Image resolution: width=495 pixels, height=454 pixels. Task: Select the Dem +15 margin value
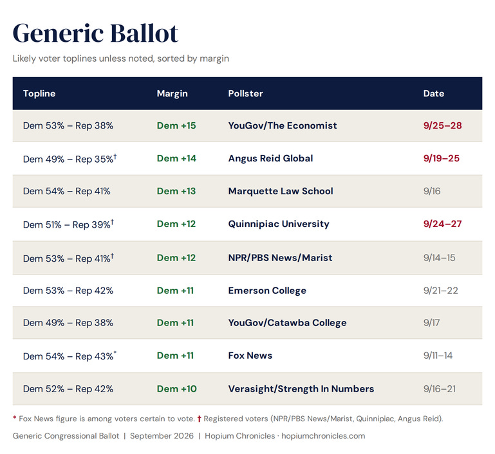[x=176, y=125]
